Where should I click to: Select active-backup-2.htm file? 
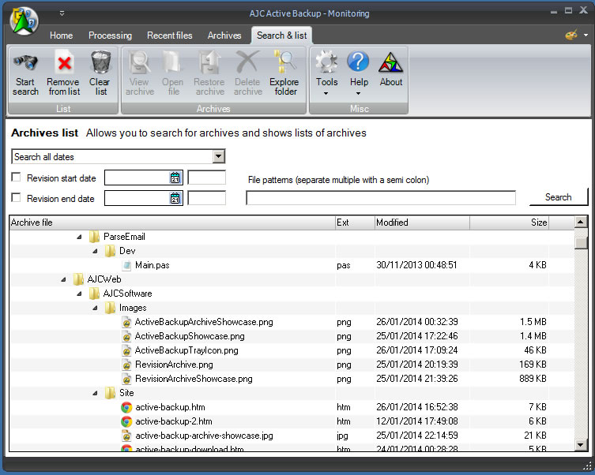(173, 421)
